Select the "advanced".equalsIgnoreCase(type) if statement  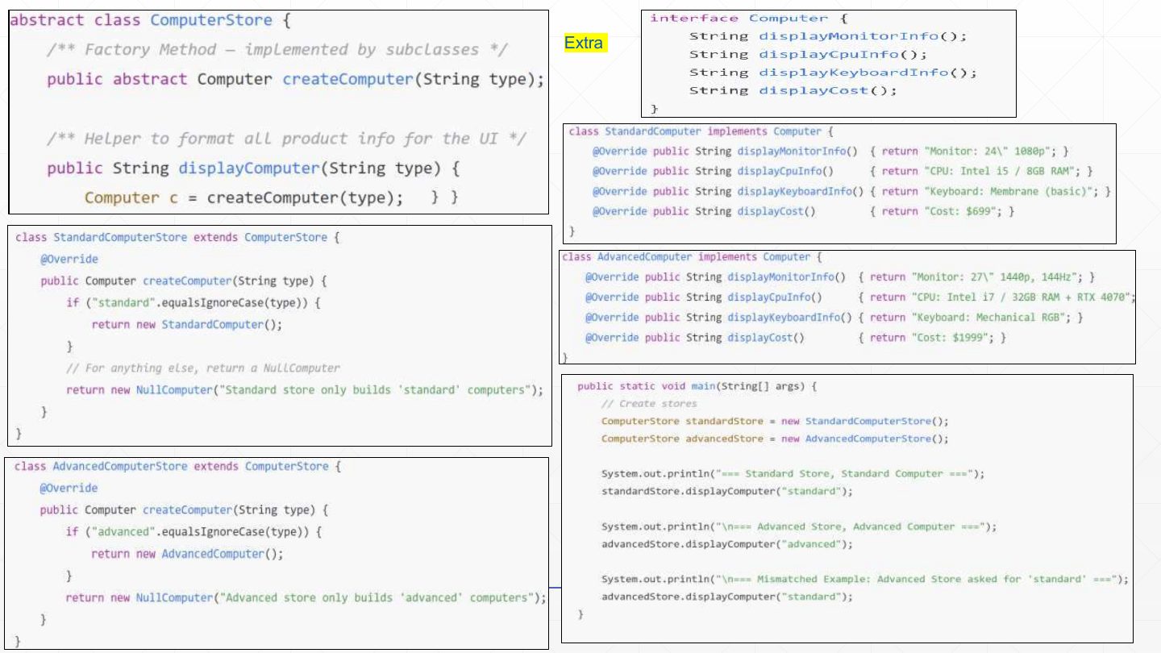194,532
